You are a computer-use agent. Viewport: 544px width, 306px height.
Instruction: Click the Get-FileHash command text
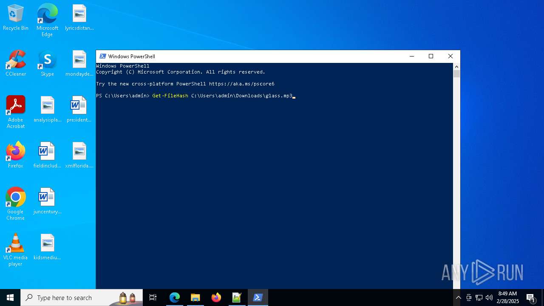(170, 96)
